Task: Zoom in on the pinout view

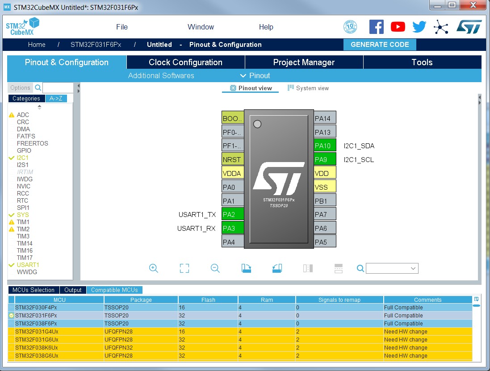Action: [154, 268]
